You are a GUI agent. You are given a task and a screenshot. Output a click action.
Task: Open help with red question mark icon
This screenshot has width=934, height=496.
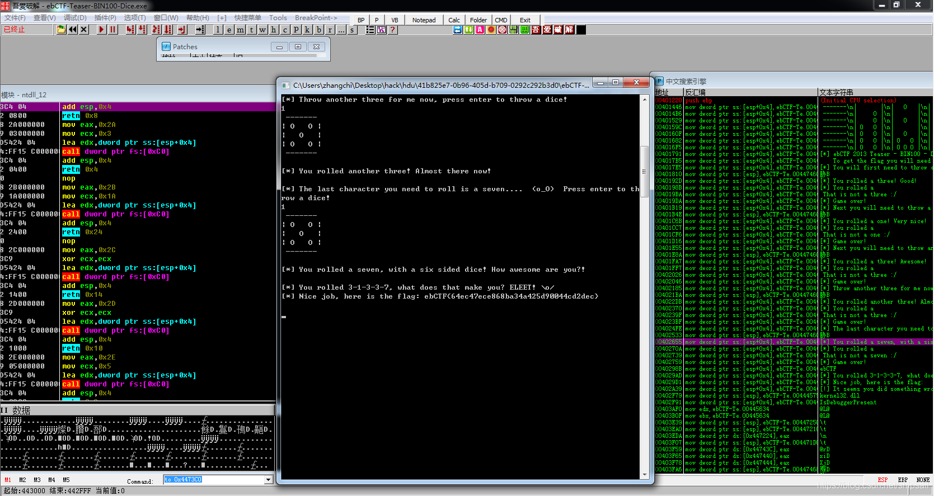click(393, 30)
